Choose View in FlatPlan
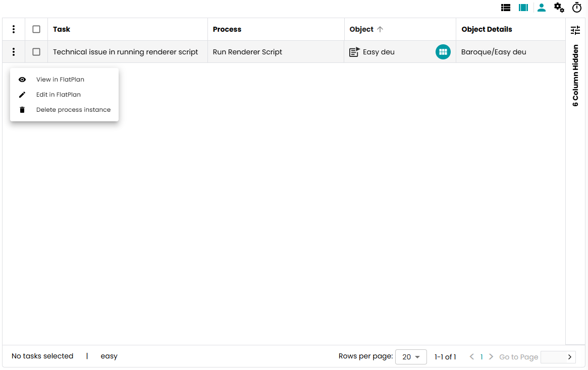Screen dimensions: 588x370 [x=60, y=80]
